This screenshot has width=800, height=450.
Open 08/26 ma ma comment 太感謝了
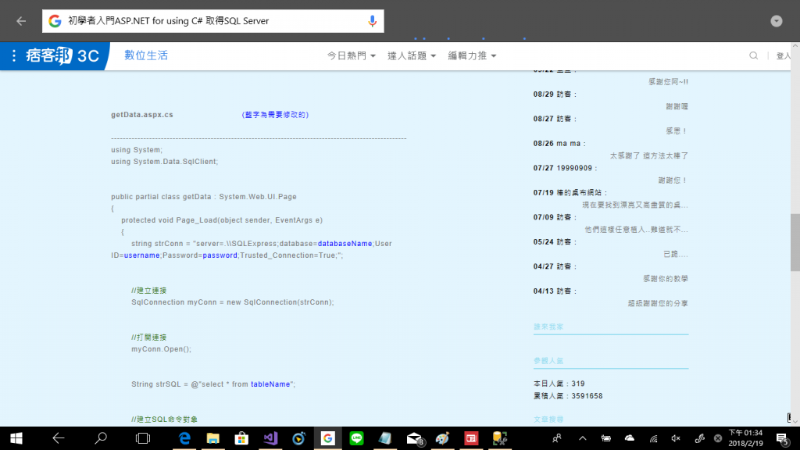coord(649,155)
